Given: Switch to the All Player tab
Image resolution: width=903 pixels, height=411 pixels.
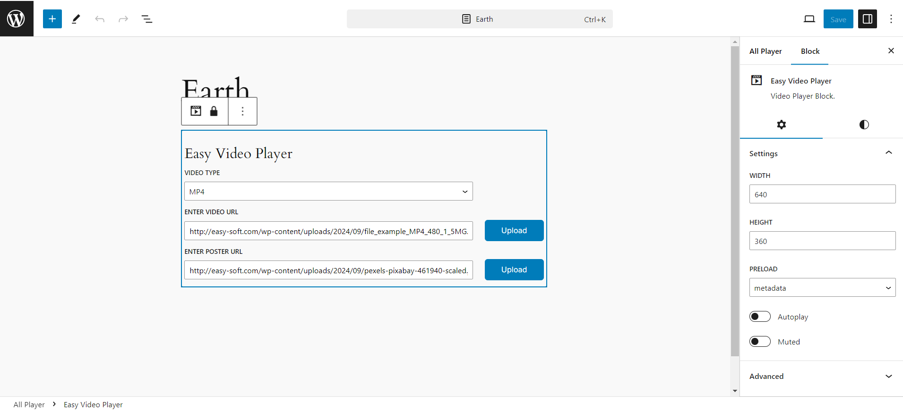Looking at the screenshot, I should pyautogui.click(x=765, y=51).
